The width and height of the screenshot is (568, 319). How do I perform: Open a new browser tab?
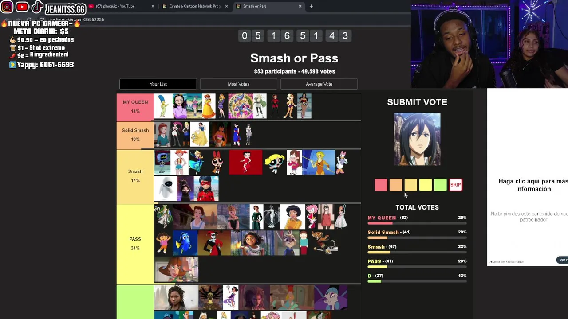(311, 6)
